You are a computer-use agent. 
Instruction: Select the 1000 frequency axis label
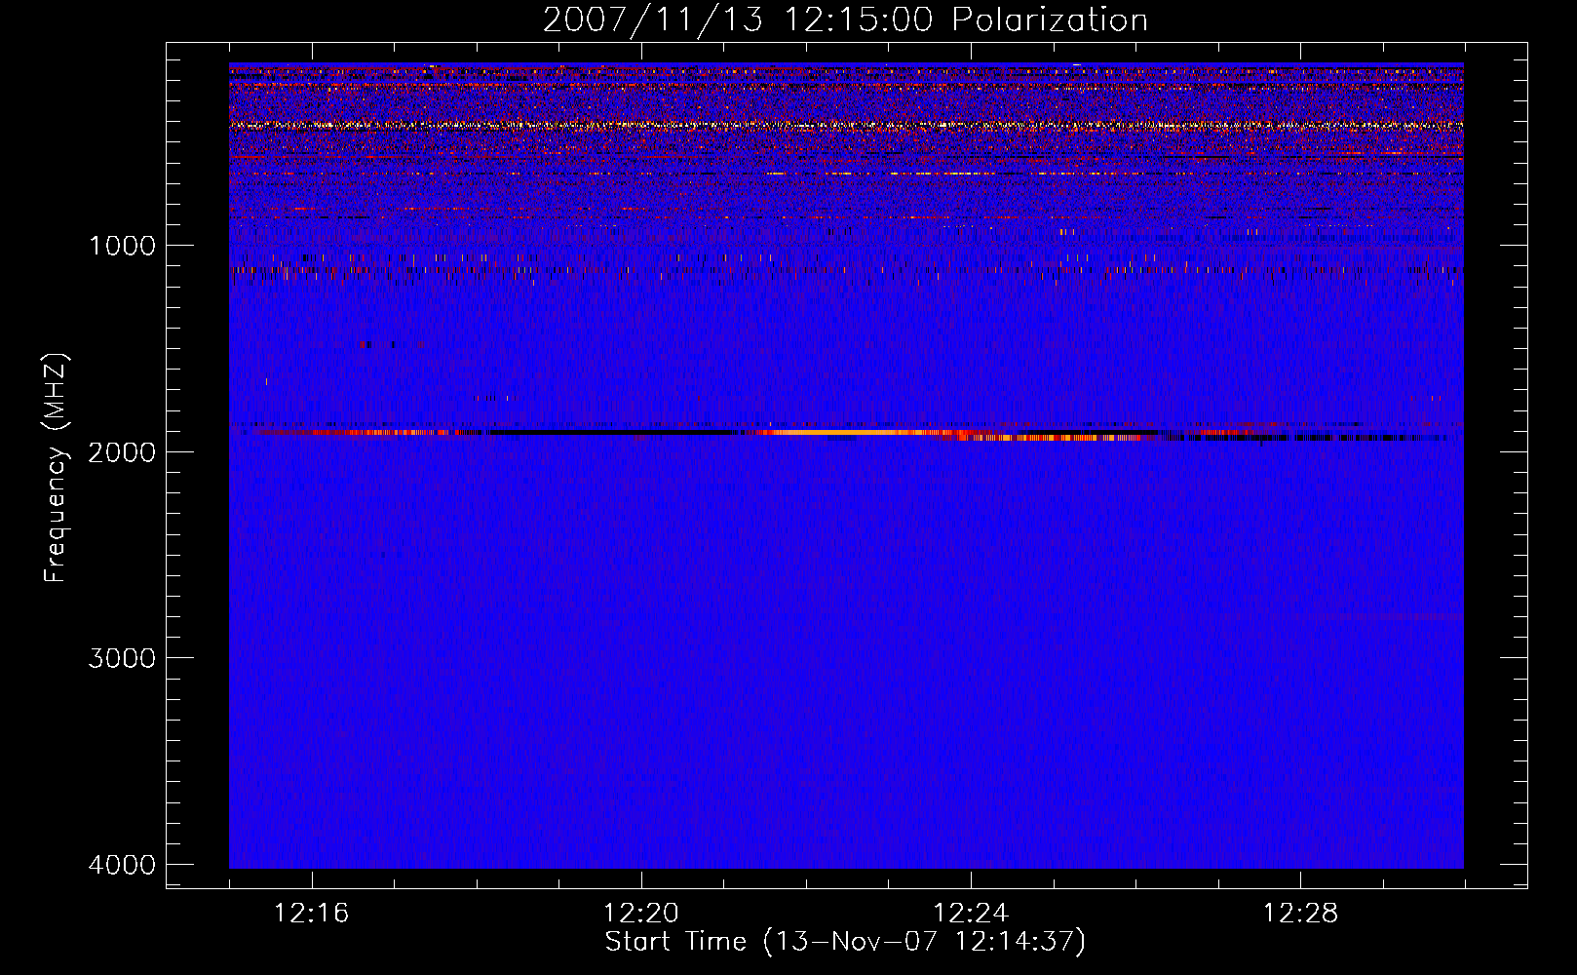point(122,246)
